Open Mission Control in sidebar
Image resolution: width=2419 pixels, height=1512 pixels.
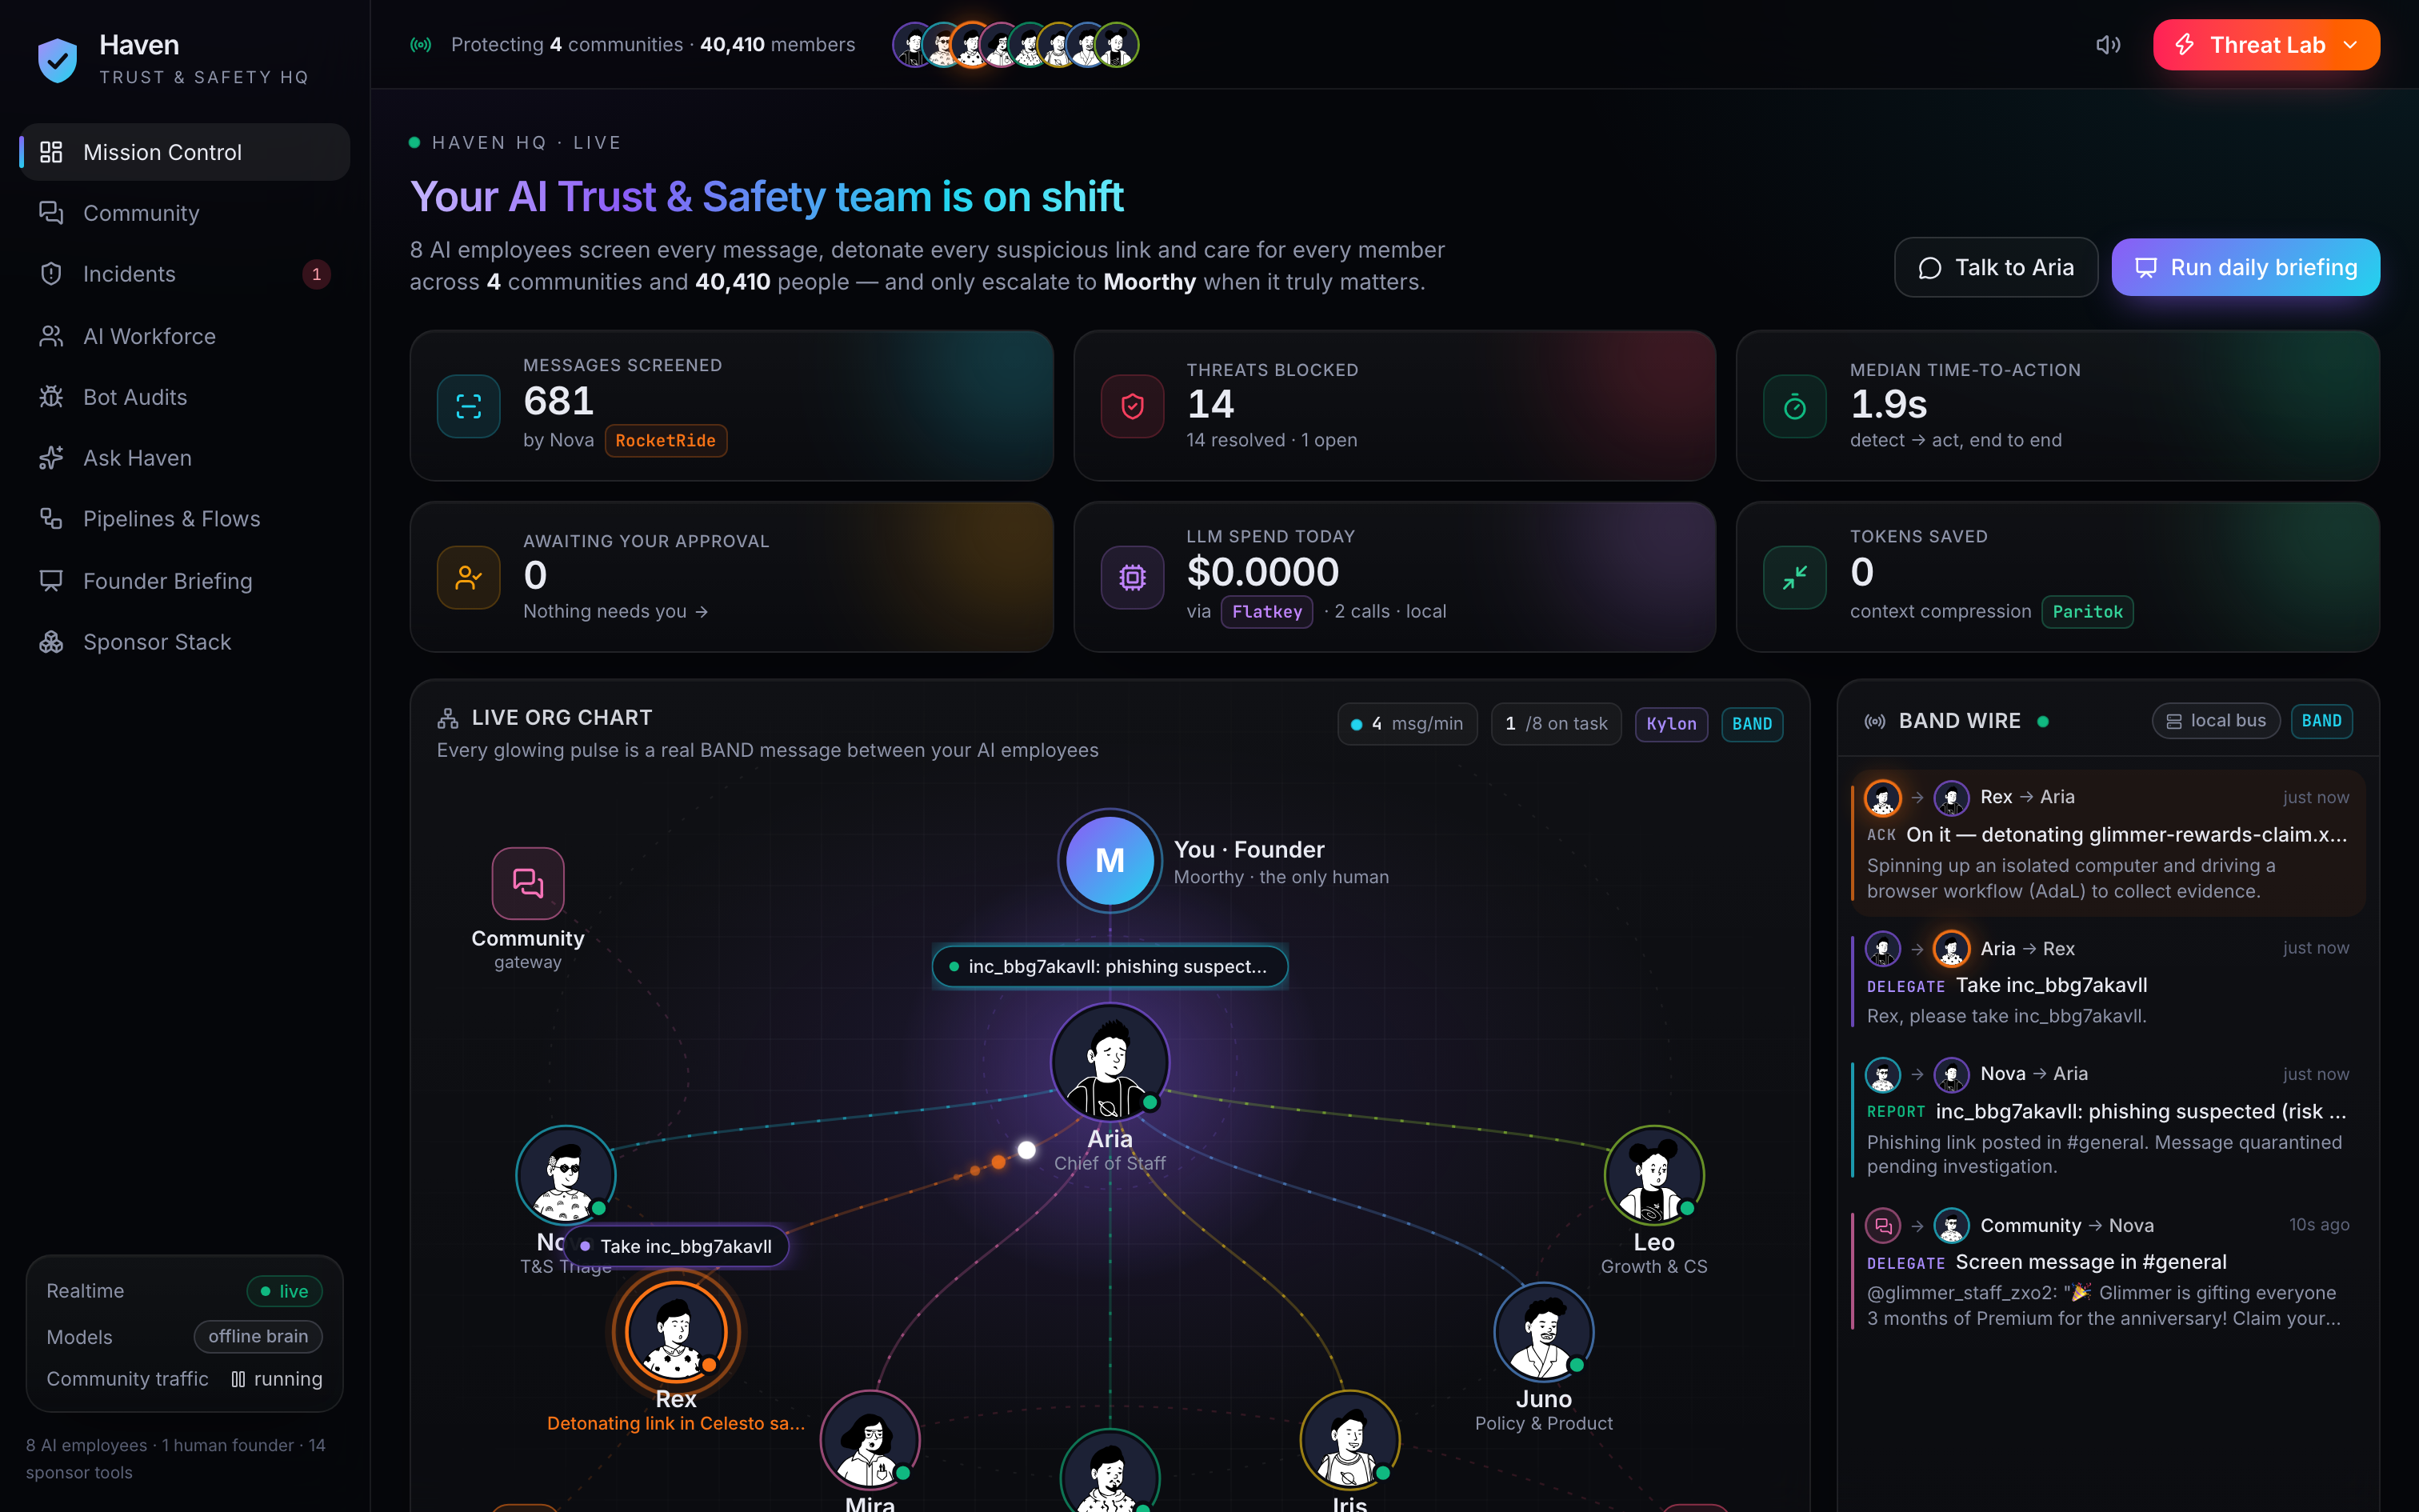[x=185, y=152]
